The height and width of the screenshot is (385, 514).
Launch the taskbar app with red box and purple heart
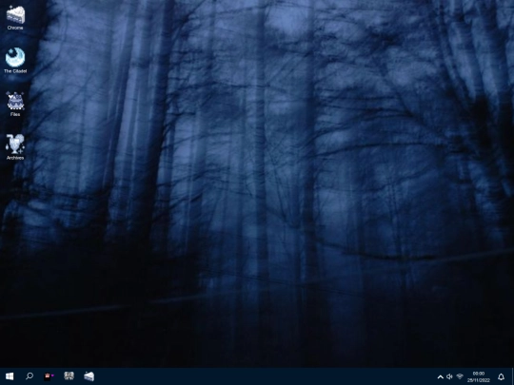[49, 376]
